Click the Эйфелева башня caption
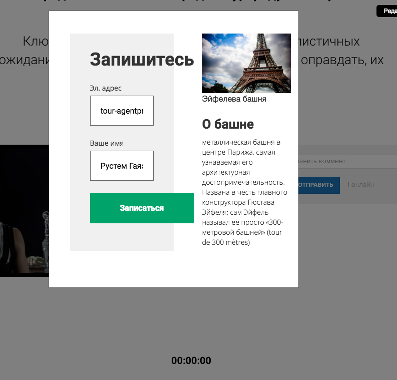 (x=234, y=99)
